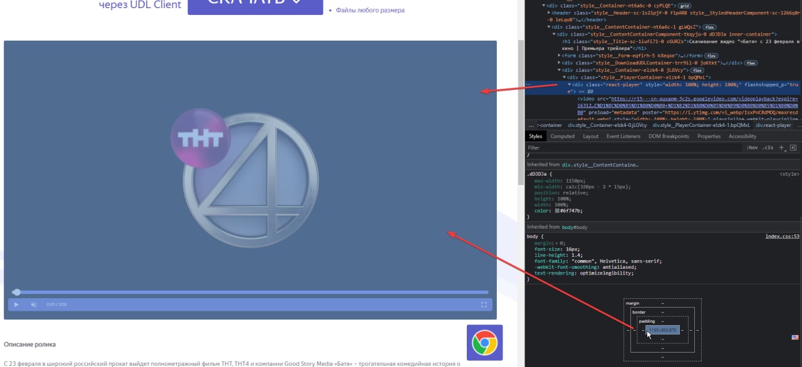Viewport: 802px width, 367px height.
Task: Collapse the react-player div node
Action: (570, 84)
